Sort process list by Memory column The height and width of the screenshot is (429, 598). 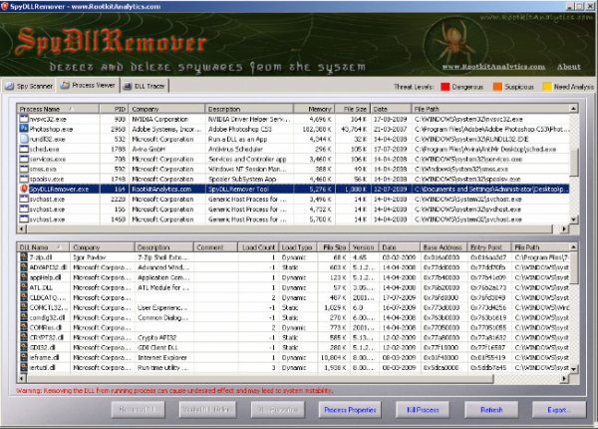click(x=314, y=109)
